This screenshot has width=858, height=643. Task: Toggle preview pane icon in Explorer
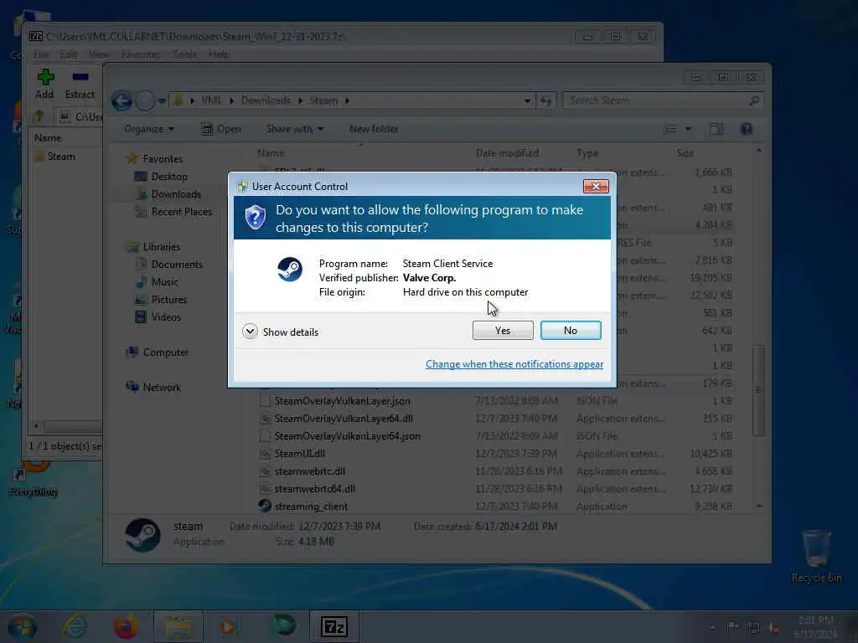click(716, 129)
